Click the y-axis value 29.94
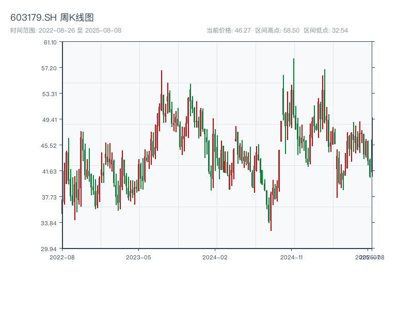 coord(49,249)
